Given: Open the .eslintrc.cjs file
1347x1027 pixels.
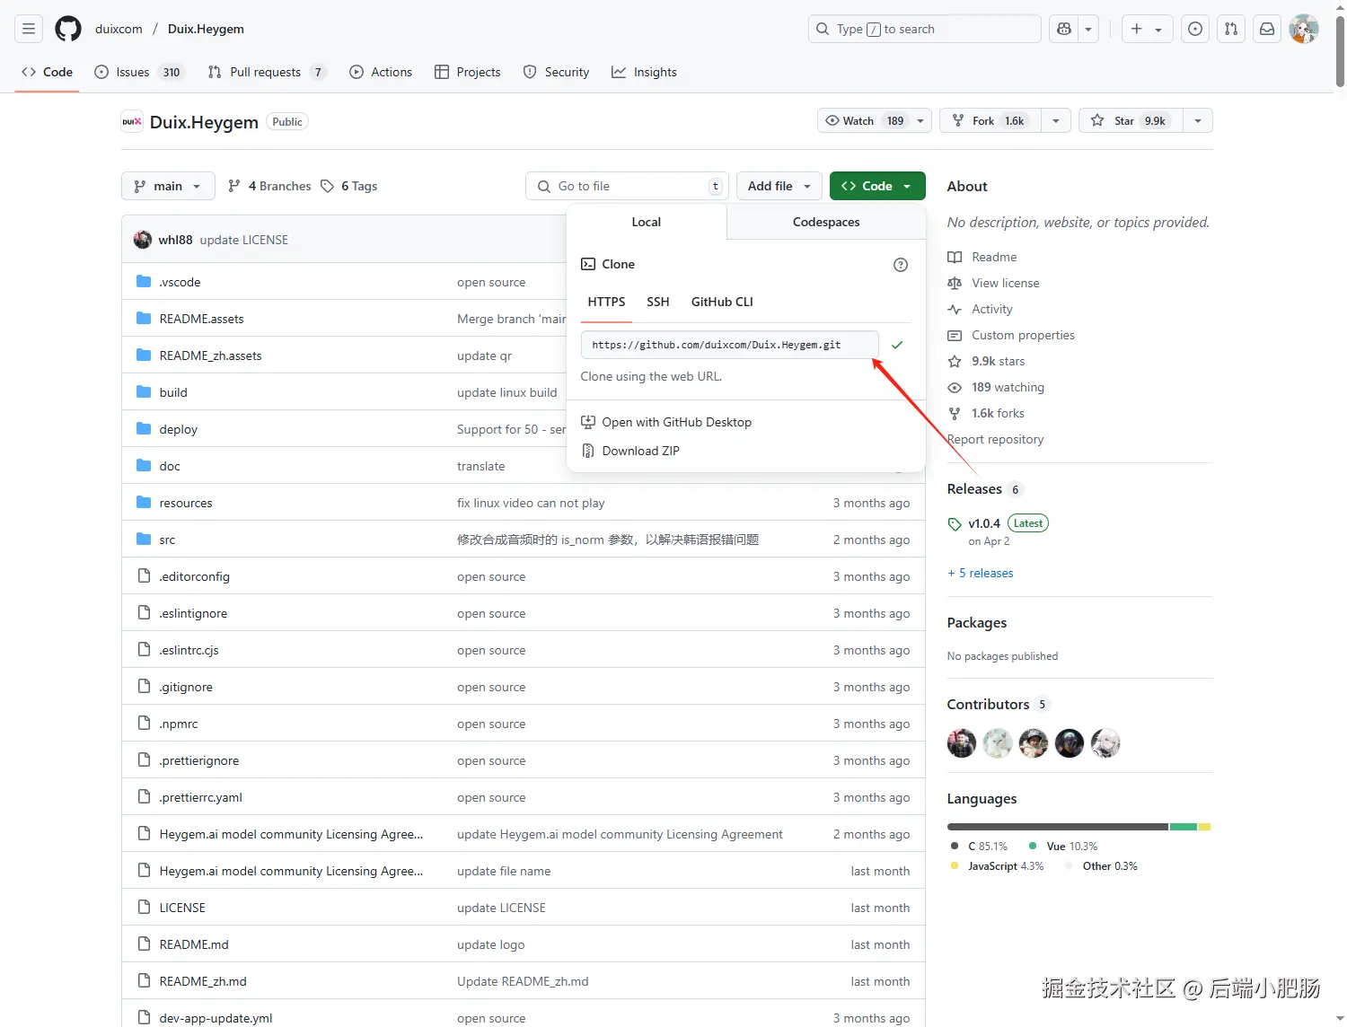Looking at the screenshot, I should click(189, 650).
